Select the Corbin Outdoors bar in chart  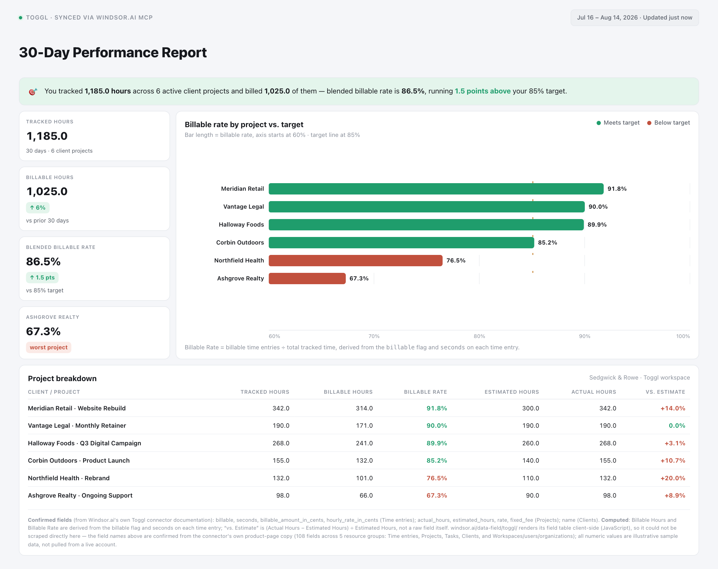coord(401,243)
